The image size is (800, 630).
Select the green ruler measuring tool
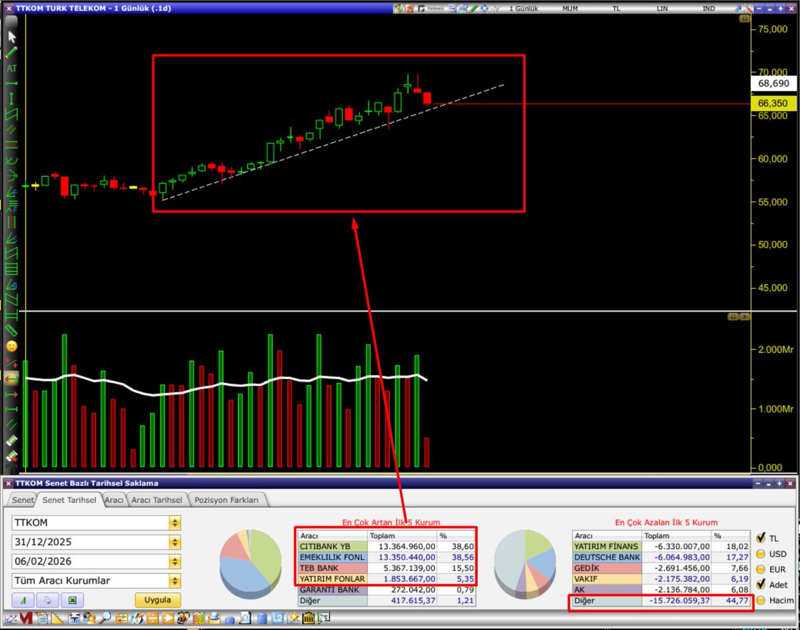[11, 330]
